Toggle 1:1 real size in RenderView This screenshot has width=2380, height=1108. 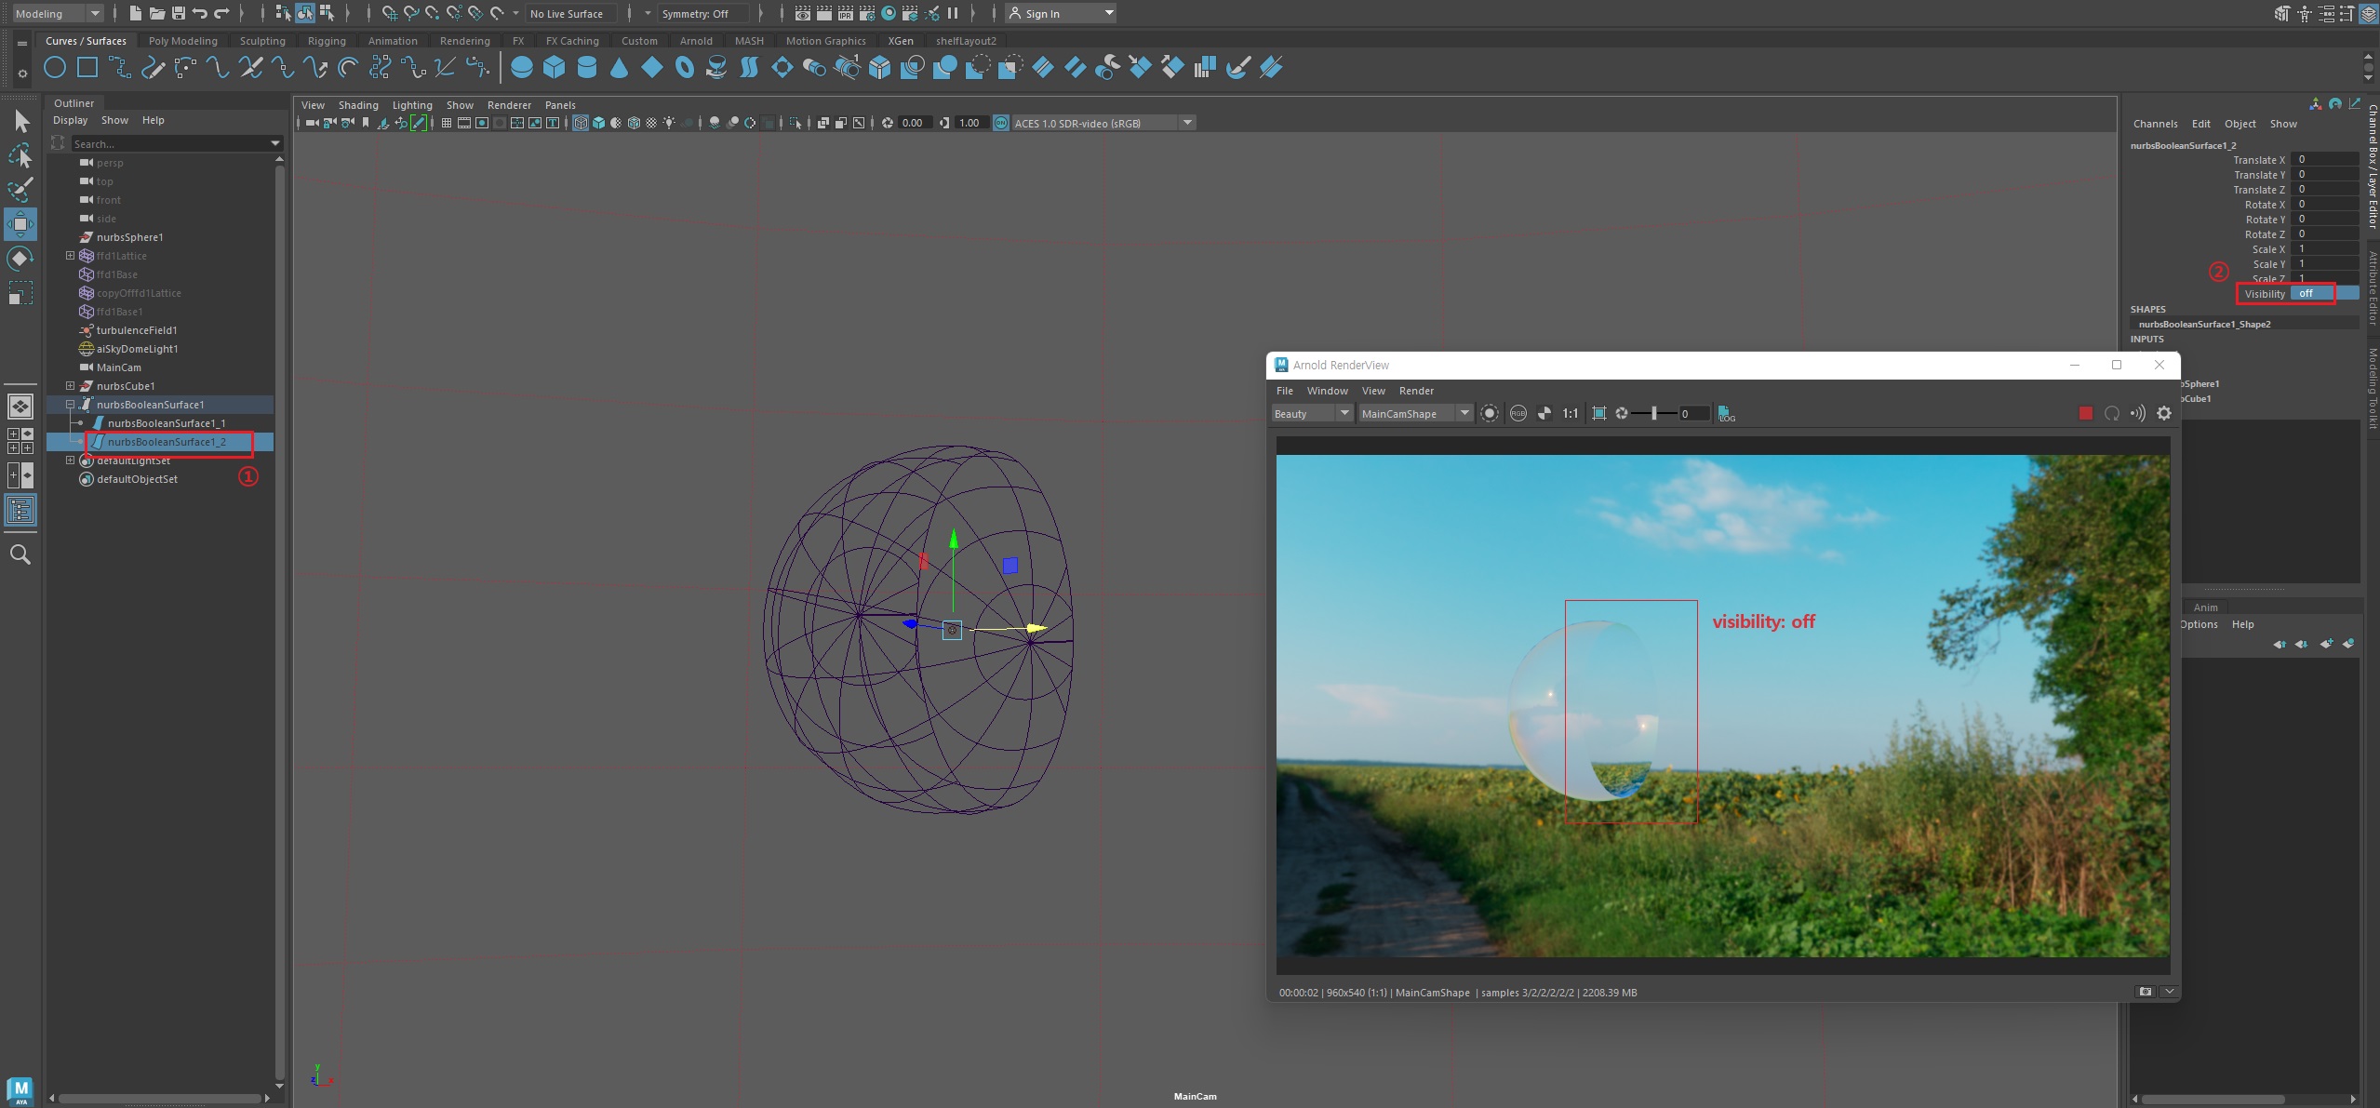coord(1570,413)
